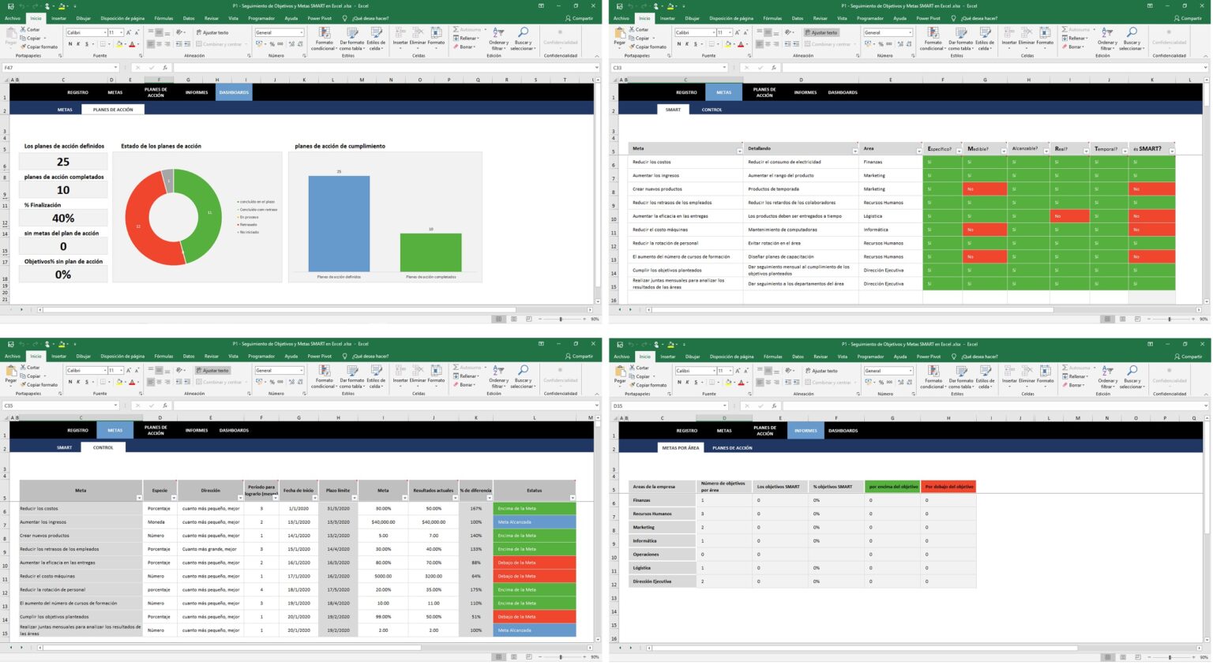Click Italic (K) in the top-left Dashboards window
The height and width of the screenshot is (669, 1213).
click(x=78, y=44)
